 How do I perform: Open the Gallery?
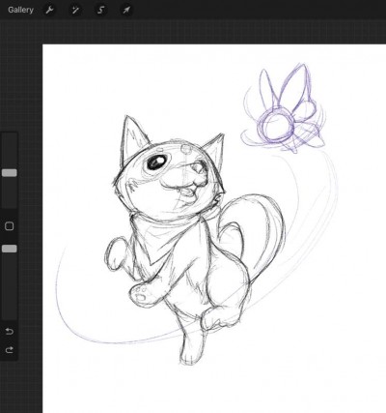point(20,10)
